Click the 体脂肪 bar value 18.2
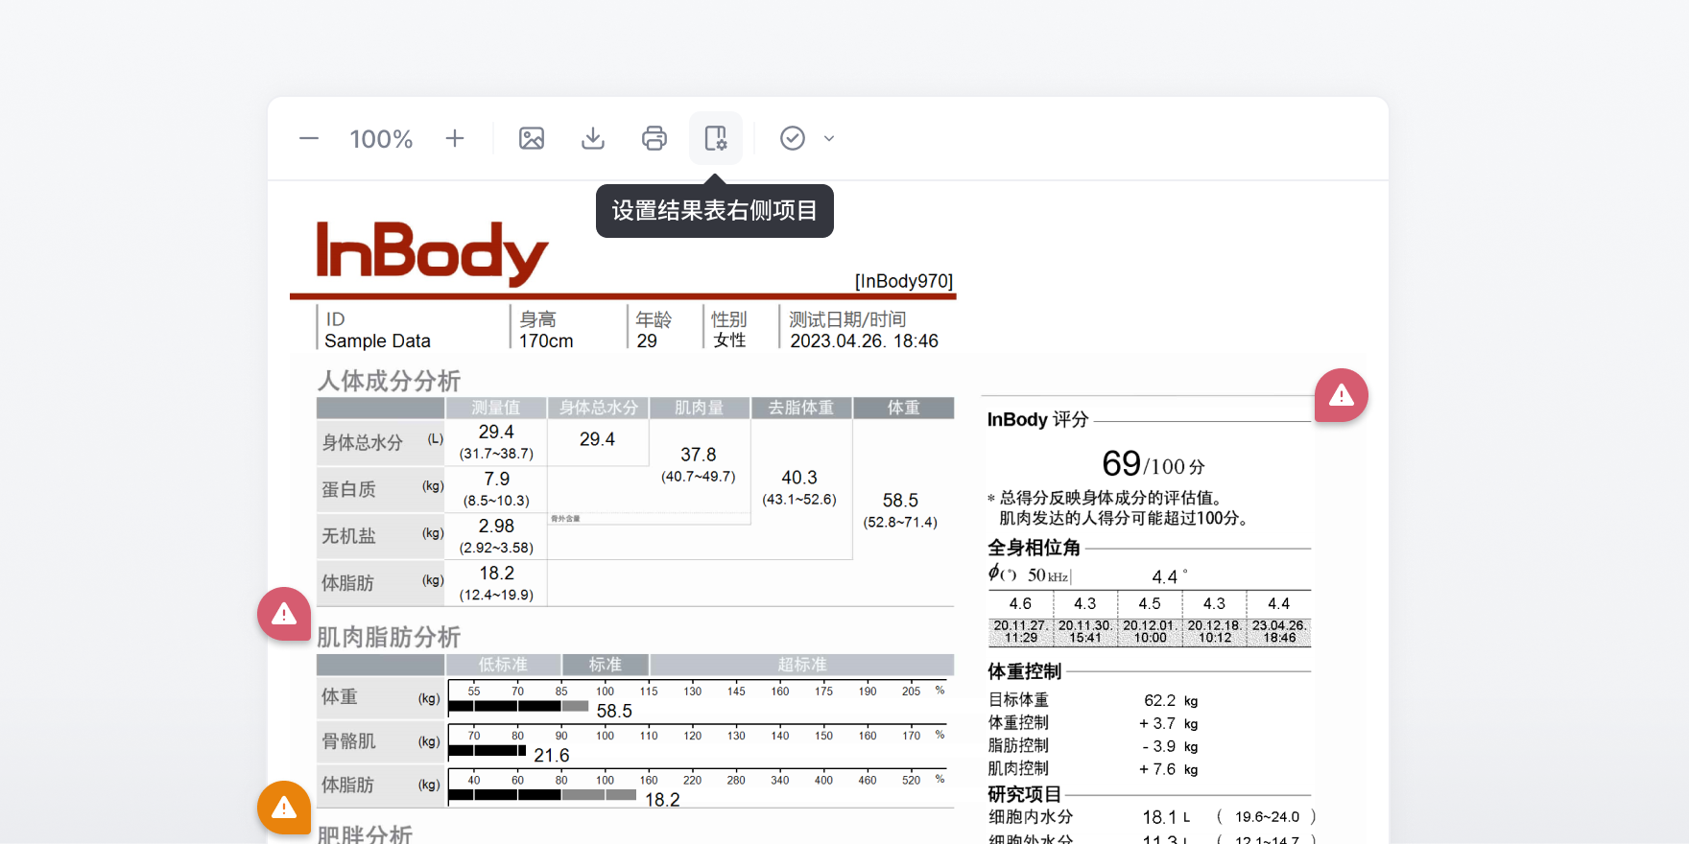 (662, 800)
